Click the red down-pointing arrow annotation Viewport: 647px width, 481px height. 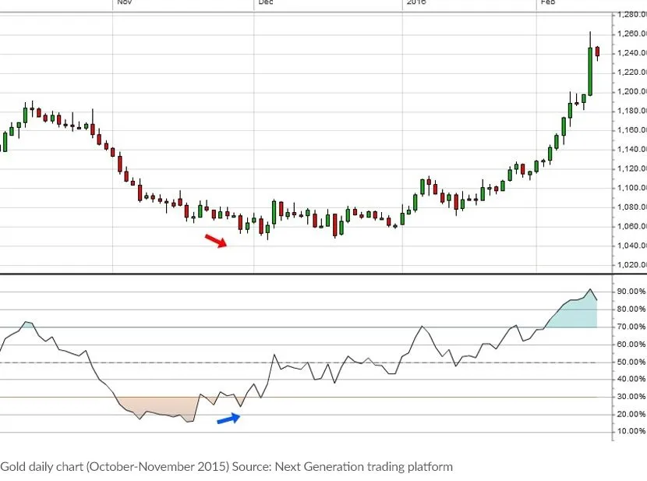pyautogui.click(x=216, y=240)
